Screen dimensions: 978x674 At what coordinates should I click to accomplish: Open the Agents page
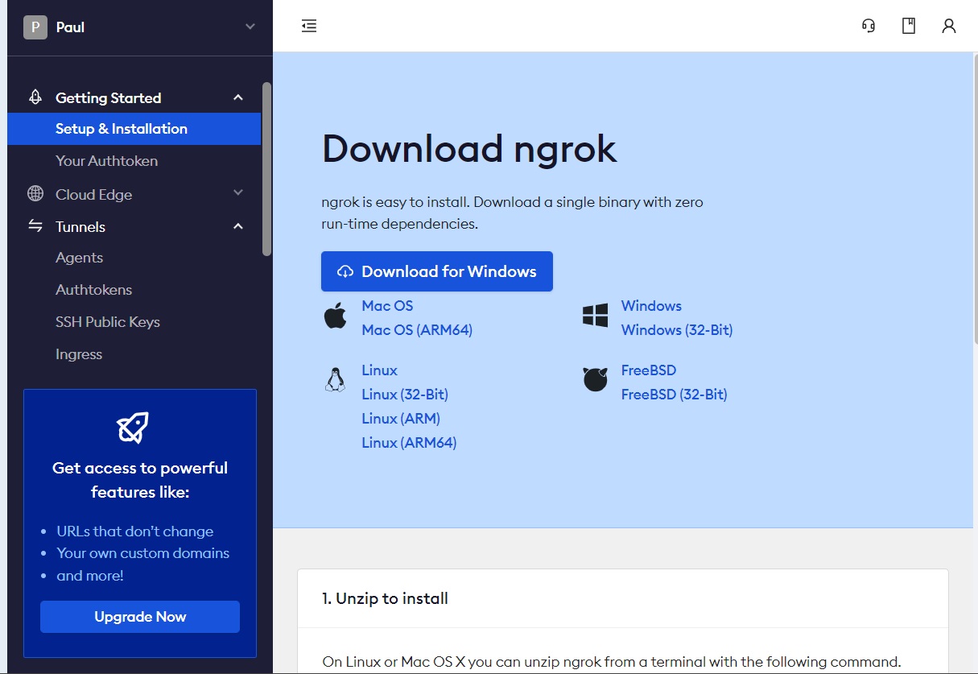tap(79, 258)
